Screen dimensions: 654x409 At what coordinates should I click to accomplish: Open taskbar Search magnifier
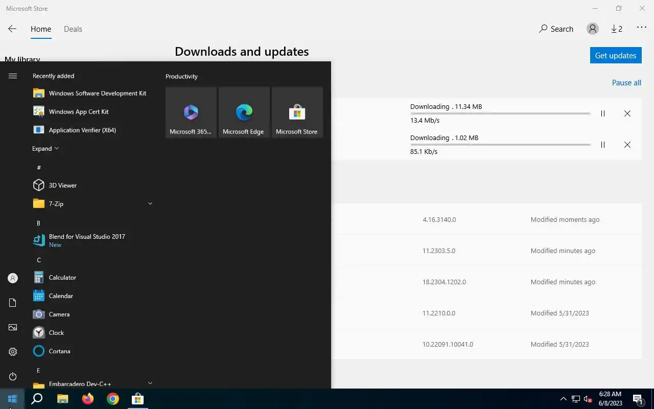point(37,399)
